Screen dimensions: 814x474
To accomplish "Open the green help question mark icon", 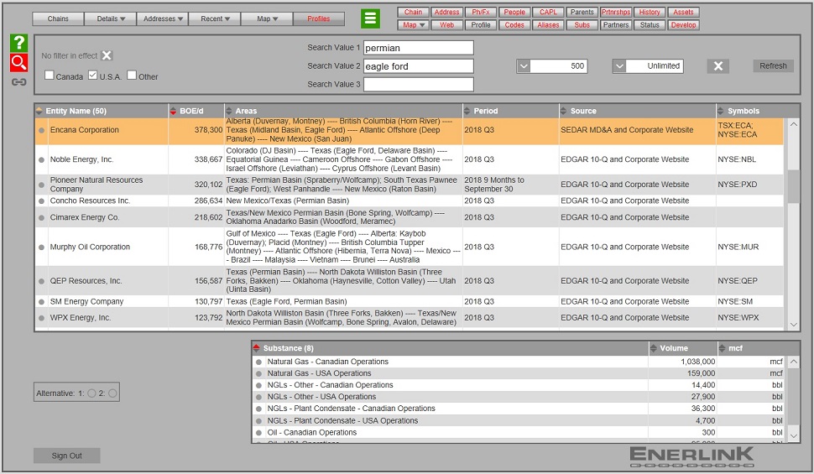I will (18, 43).
